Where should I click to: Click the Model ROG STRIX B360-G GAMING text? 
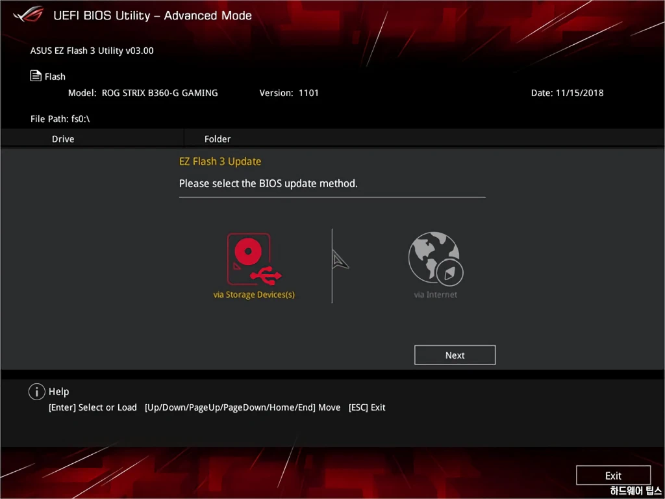point(143,93)
